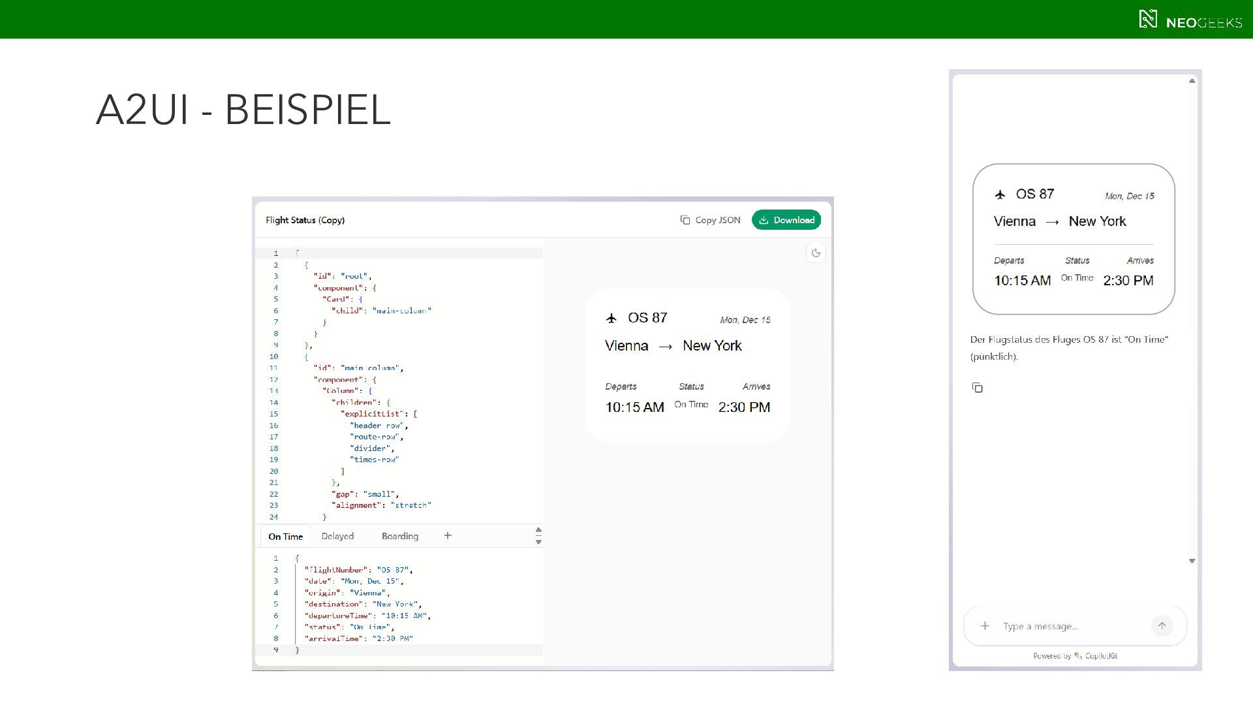Screen dimensions: 1253x705
Task: Click the plus attachment icon in chat
Action: [985, 626]
